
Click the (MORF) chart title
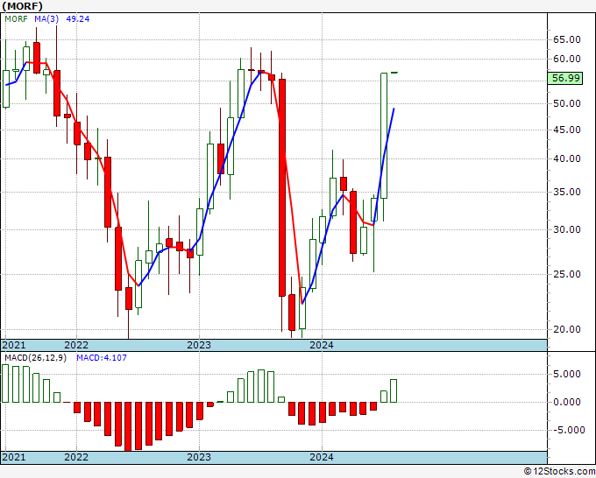pos(23,6)
